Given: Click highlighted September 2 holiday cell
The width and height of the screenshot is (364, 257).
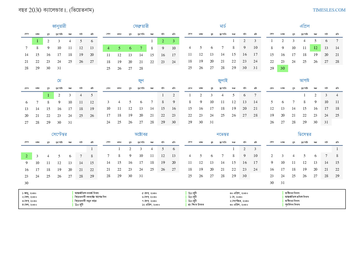Looking at the screenshot, I should click(26, 156).
